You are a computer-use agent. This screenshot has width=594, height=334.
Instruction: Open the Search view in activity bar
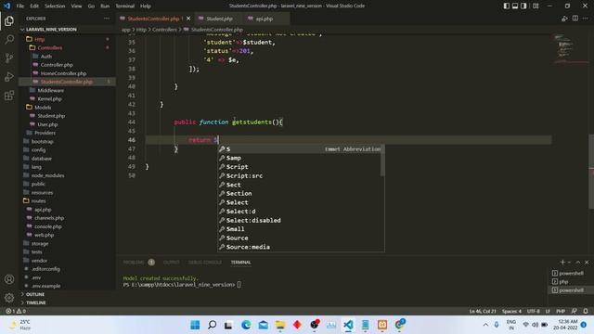click(9, 39)
